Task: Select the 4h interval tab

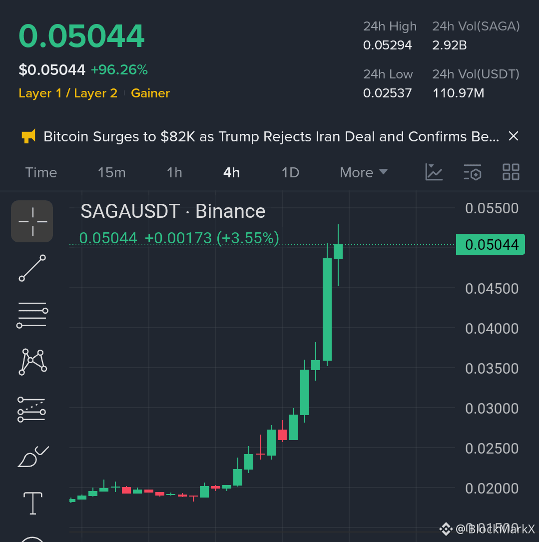Action: [x=232, y=172]
